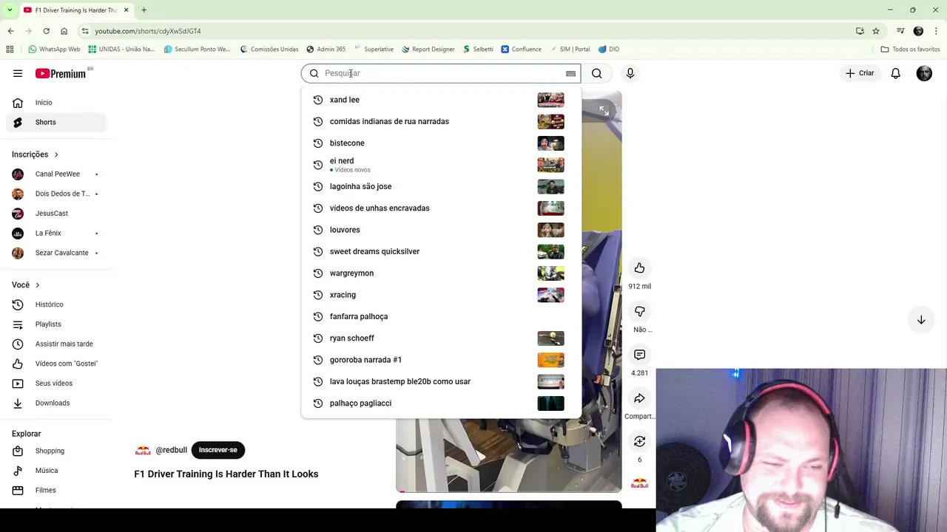This screenshot has width=947, height=532.
Task: Remix the short
Action: pos(639,441)
